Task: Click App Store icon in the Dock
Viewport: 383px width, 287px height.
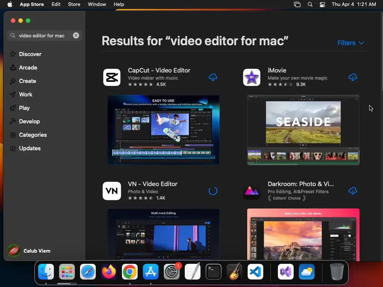Action: [151, 271]
